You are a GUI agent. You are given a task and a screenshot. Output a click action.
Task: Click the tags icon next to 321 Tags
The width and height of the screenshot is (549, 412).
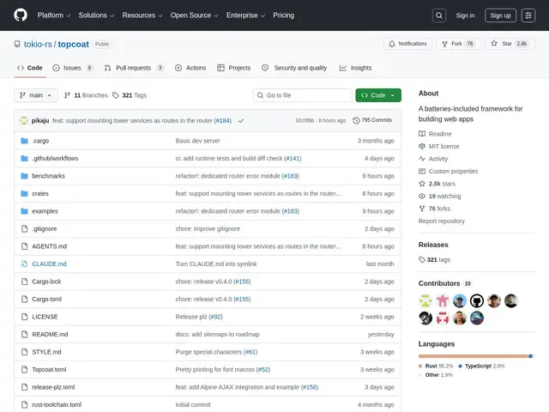(x=116, y=95)
